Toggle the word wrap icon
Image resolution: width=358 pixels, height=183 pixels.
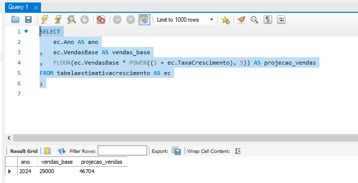(x=281, y=20)
